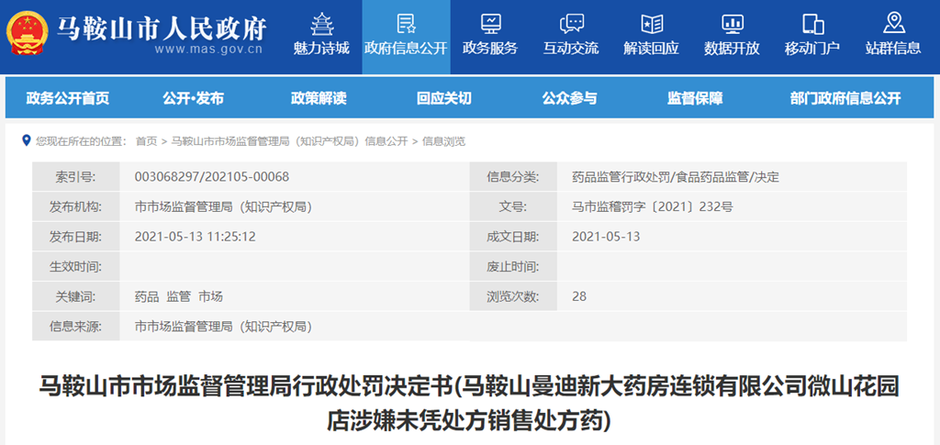Image resolution: width=940 pixels, height=445 pixels.
Task: Click the 文号 label cell
Action: [x=513, y=206]
